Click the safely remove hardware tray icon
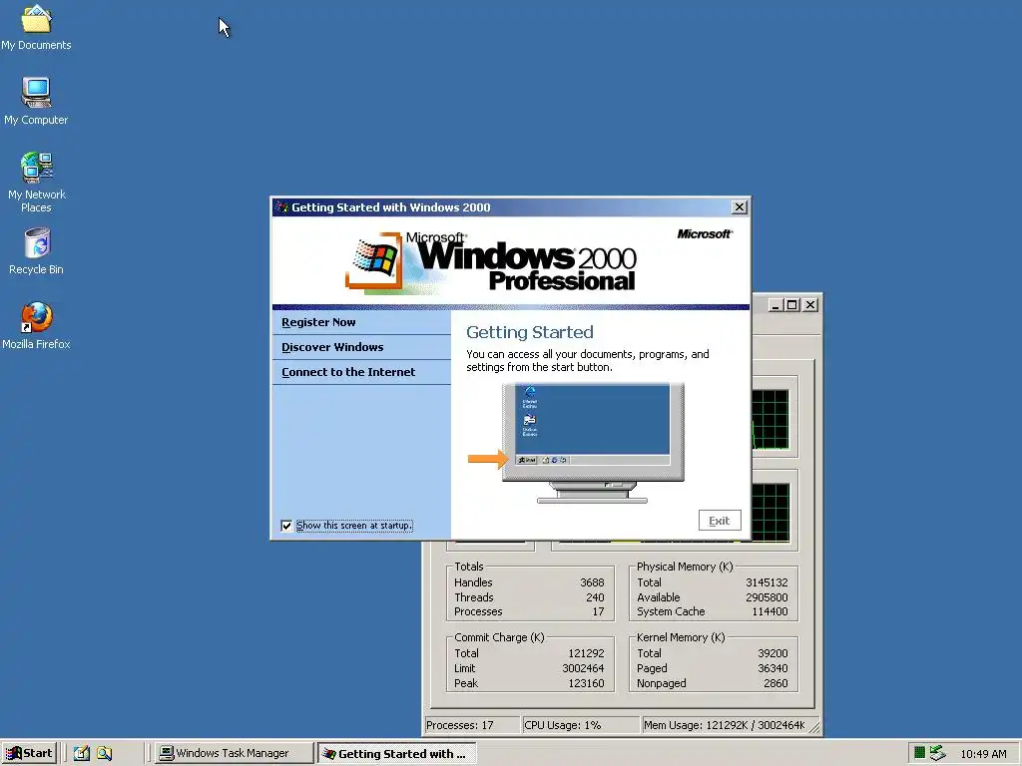Image resolution: width=1022 pixels, height=766 pixels. (x=937, y=753)
